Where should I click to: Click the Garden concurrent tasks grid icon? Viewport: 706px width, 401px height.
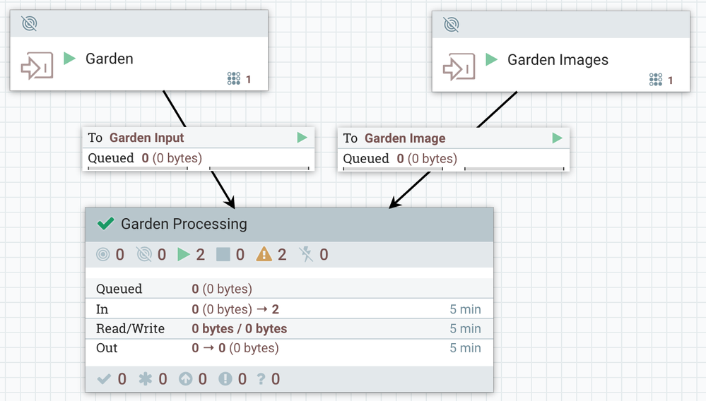coord(234,79)
